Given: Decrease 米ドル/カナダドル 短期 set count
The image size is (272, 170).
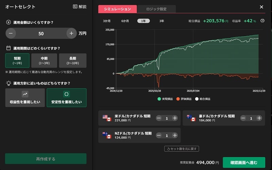Looking at the screenshot, I should 159,118.
